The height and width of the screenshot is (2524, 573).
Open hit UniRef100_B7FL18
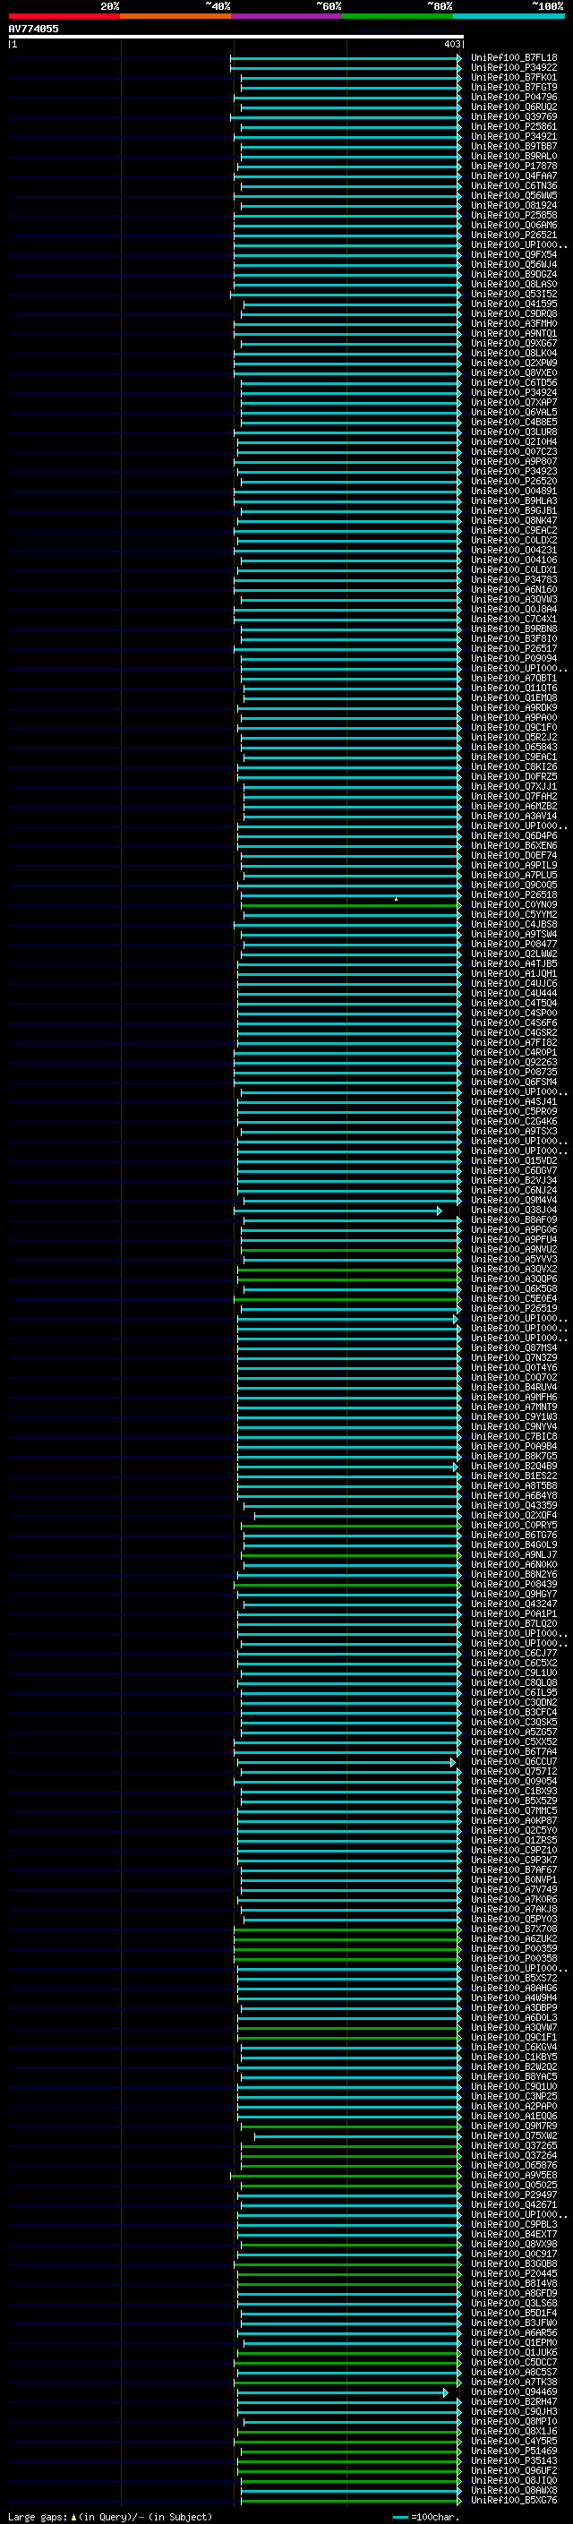pos(513,58)
